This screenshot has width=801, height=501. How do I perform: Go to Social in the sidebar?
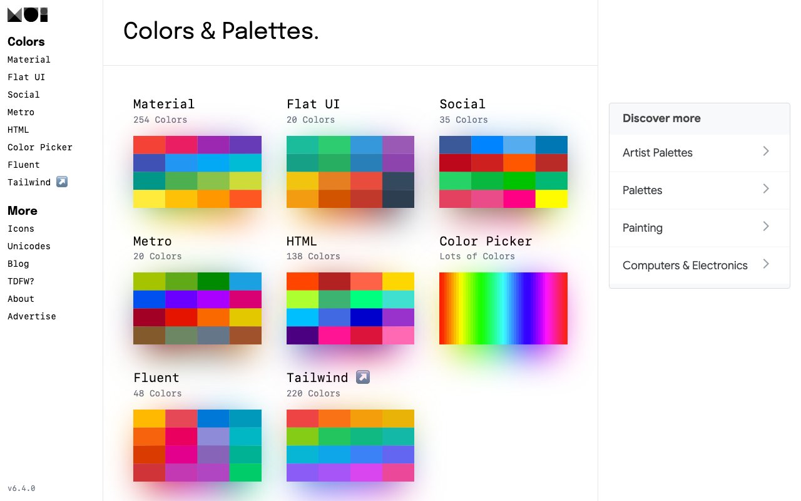24,95
